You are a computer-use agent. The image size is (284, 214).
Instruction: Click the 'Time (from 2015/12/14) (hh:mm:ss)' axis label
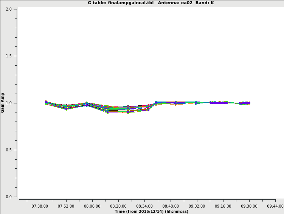click(x=151, y=211)
